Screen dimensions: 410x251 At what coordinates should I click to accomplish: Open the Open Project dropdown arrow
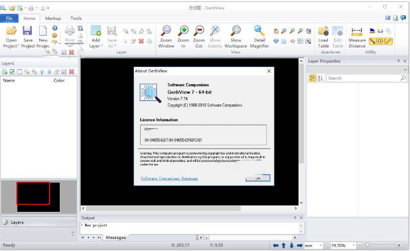[18, 46]
